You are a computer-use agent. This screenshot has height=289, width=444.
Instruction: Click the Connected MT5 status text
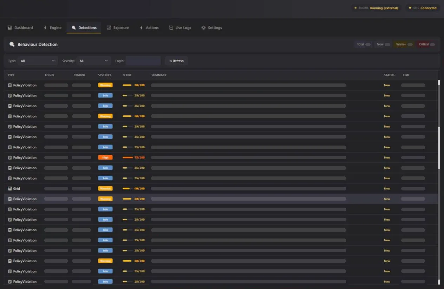click(x=429, y=8)
